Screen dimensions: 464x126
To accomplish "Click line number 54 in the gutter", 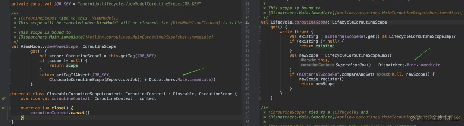I will tap(247, 112).
